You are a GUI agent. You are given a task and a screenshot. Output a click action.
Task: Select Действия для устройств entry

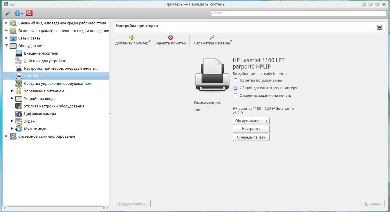pyautogui.click(x=45, y=61)
